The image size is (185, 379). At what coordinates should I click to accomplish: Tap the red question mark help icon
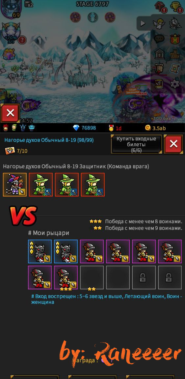pyautogui.click(x=22, y=40)
